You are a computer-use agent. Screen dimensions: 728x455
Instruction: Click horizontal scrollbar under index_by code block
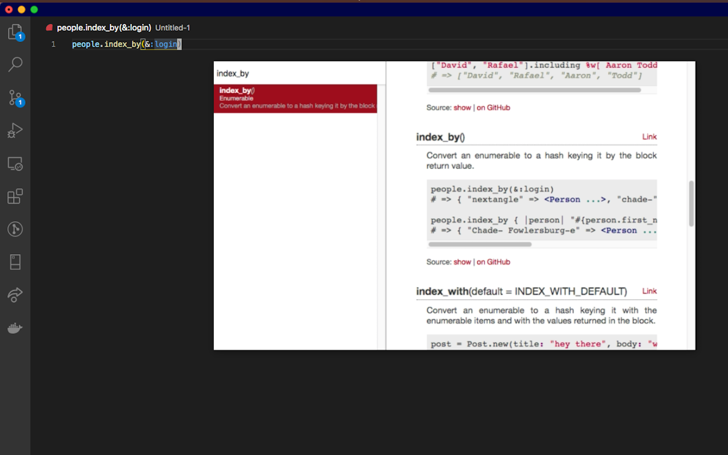480,245
